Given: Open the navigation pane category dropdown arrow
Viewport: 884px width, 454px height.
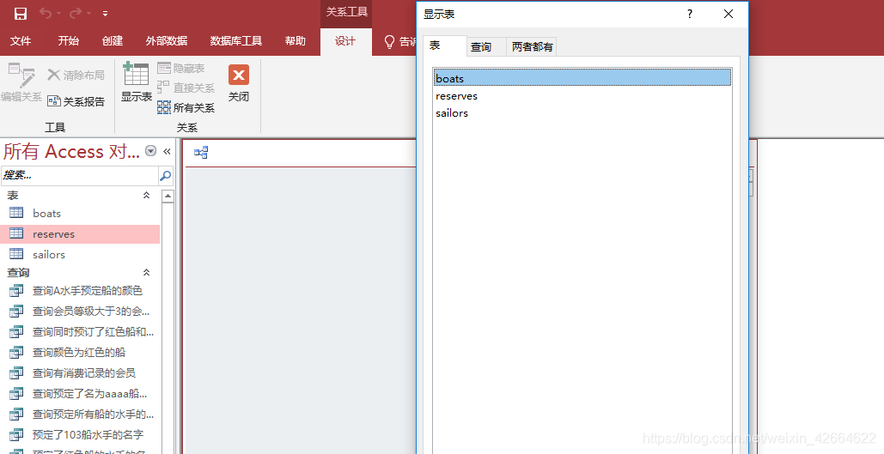Looking at the screenshot, I should pyautogui.click(x=150, y=151).
